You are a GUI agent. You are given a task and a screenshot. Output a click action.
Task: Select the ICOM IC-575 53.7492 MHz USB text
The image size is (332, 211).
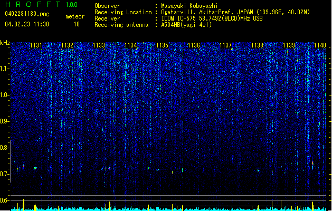pos(212,18)
